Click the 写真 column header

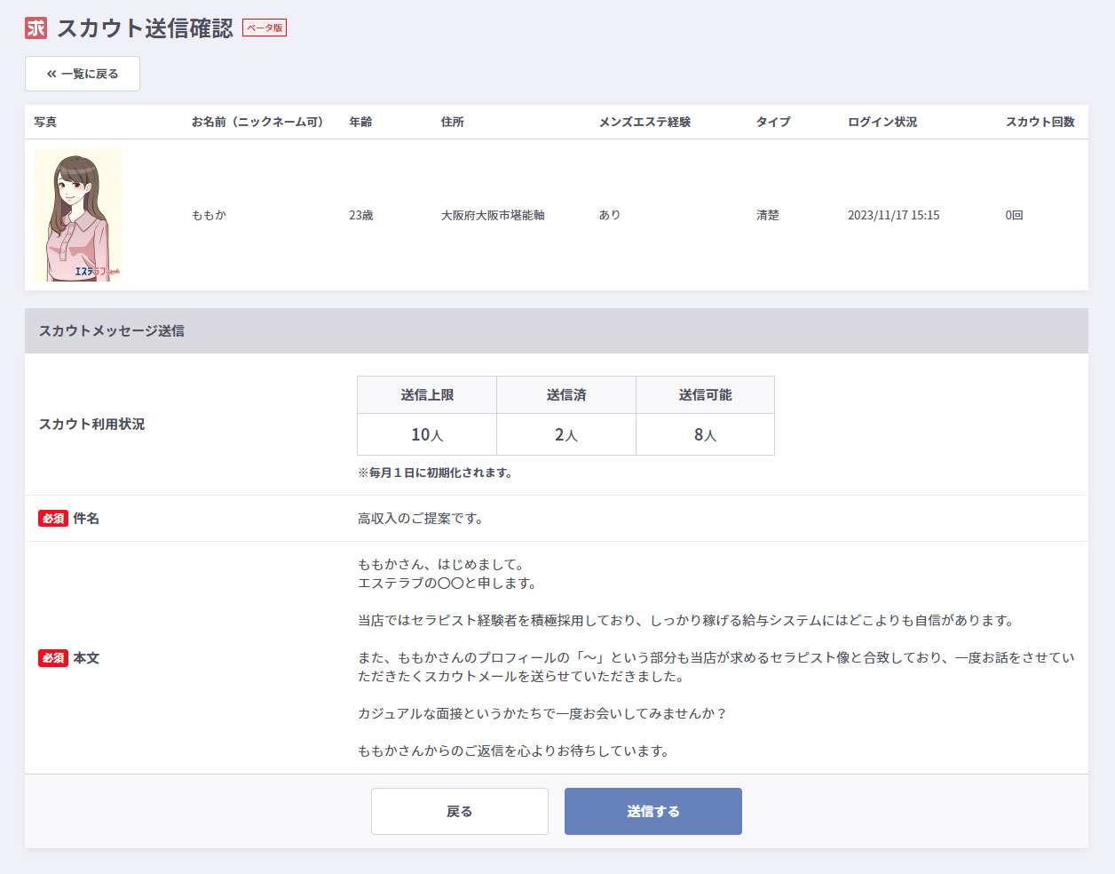coord(45,122)
